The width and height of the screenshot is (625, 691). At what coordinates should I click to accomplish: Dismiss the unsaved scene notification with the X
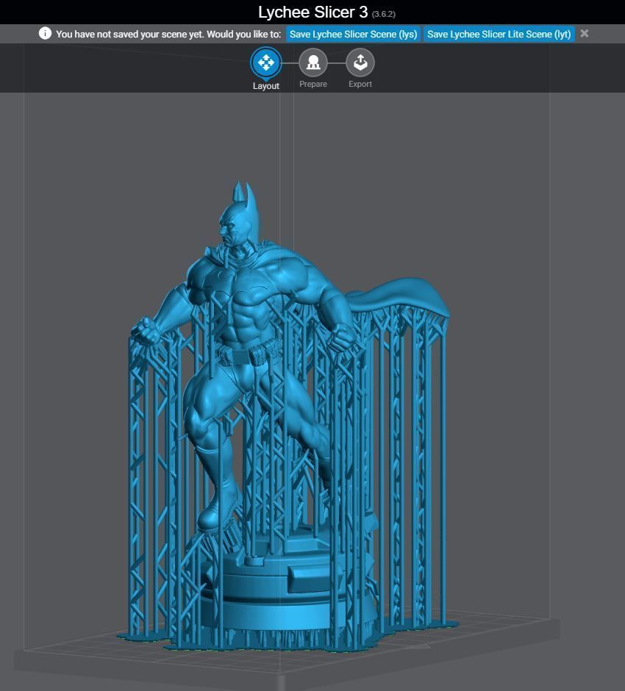[x=584, y=34]
